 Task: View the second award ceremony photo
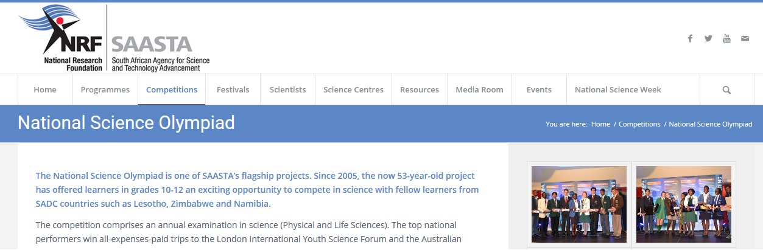click(683, 204)
